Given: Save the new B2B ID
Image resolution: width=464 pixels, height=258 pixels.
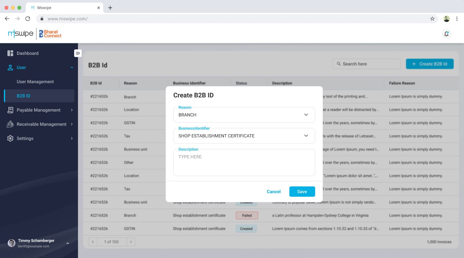Looking at the screenshot, I should (x=302, y=192).
